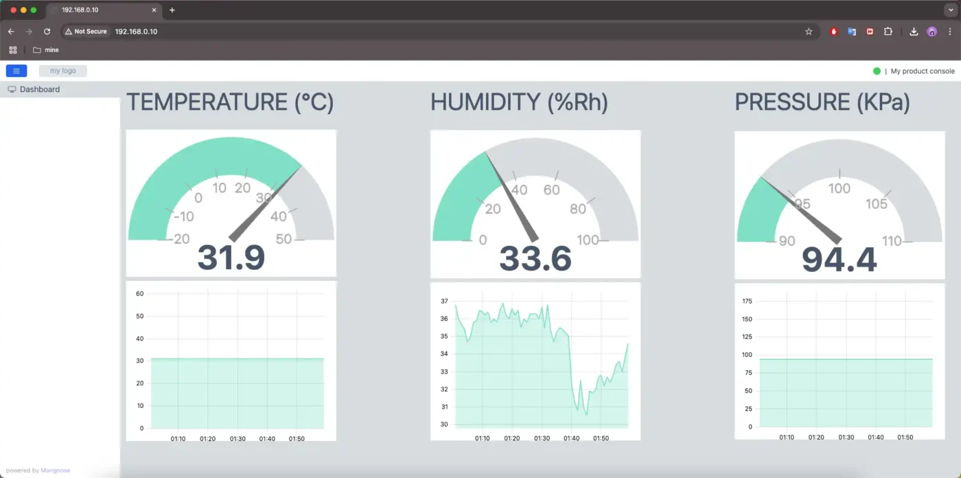Image resolution: width=961 pixels, height=478 pixels.
Task: Click the translate extension icon
Action: (852, 32)
